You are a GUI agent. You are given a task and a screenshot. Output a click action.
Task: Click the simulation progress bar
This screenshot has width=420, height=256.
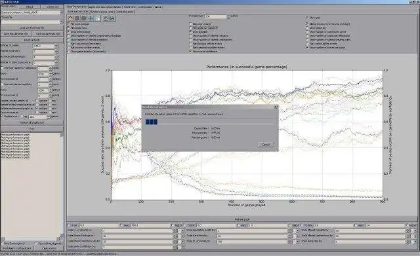[x=209, y=122]
